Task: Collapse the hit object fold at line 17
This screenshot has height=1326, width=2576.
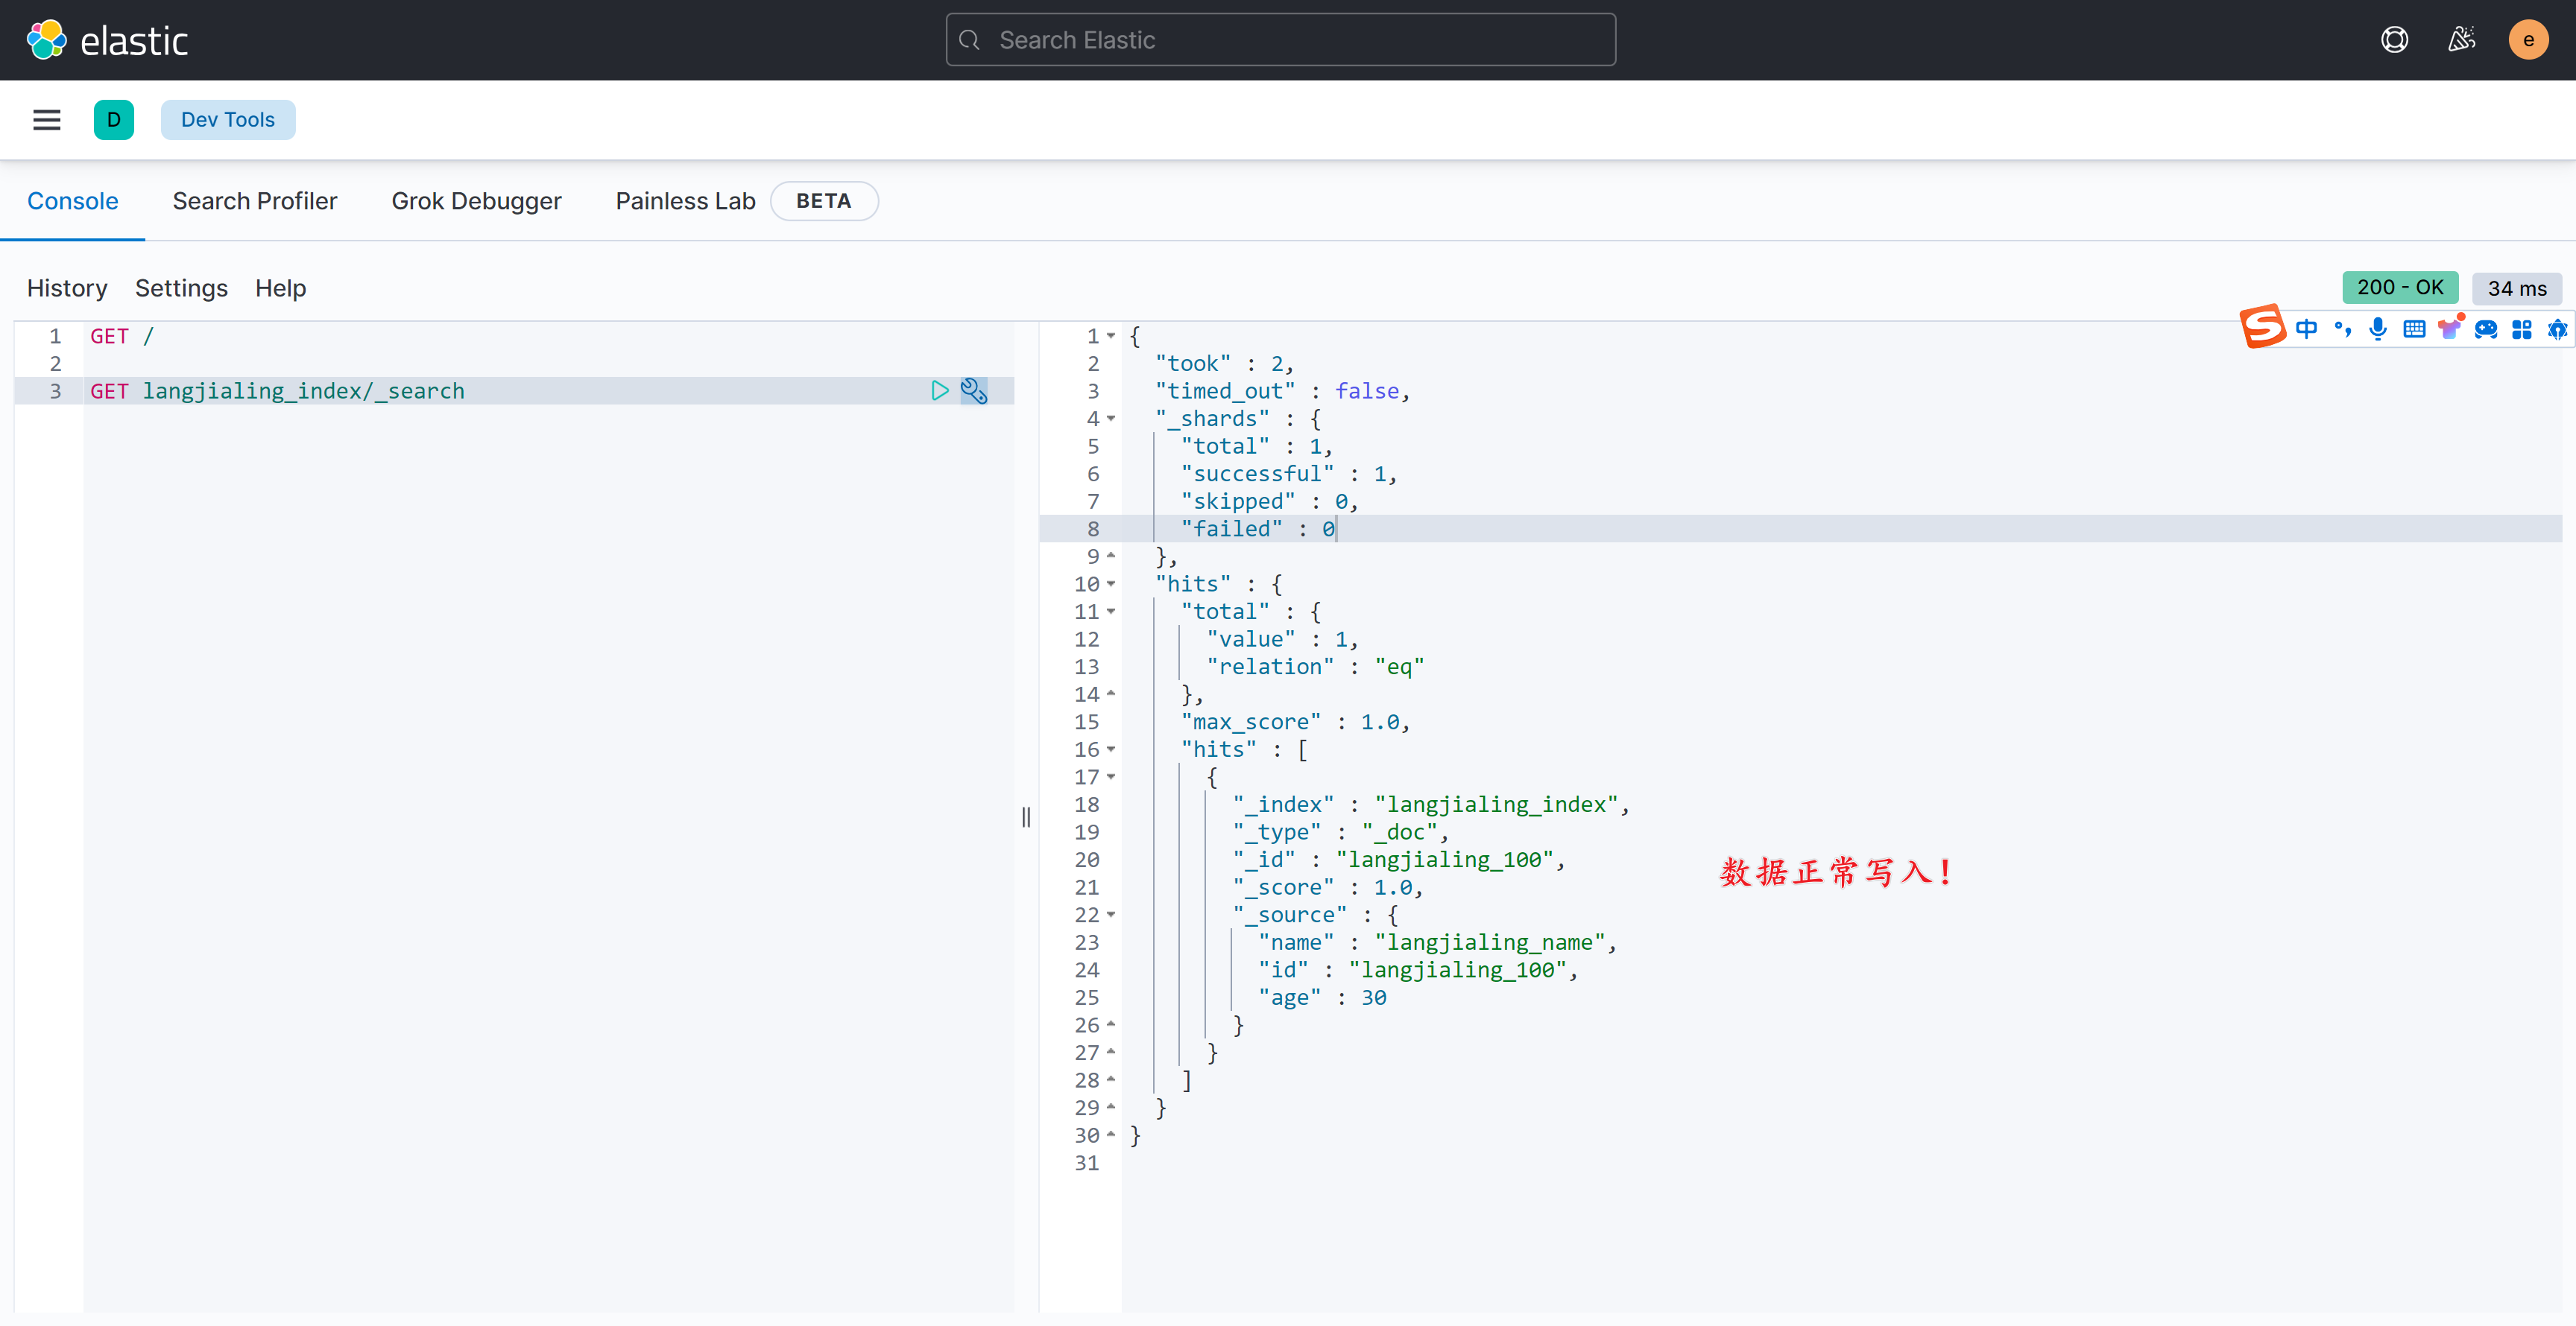Action: tap(1111, 776)
